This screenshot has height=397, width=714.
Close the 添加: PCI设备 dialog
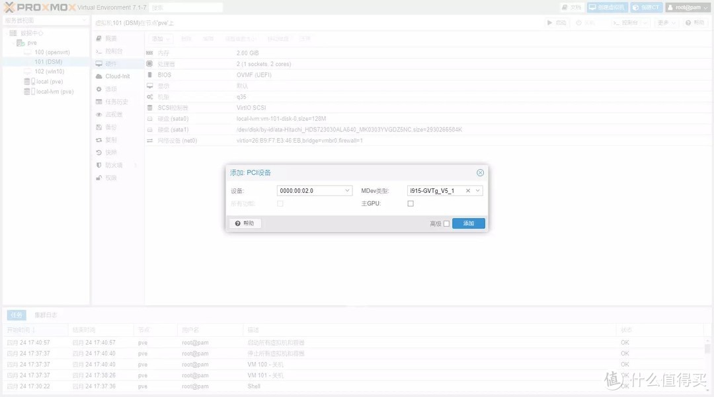pos(480,173)
